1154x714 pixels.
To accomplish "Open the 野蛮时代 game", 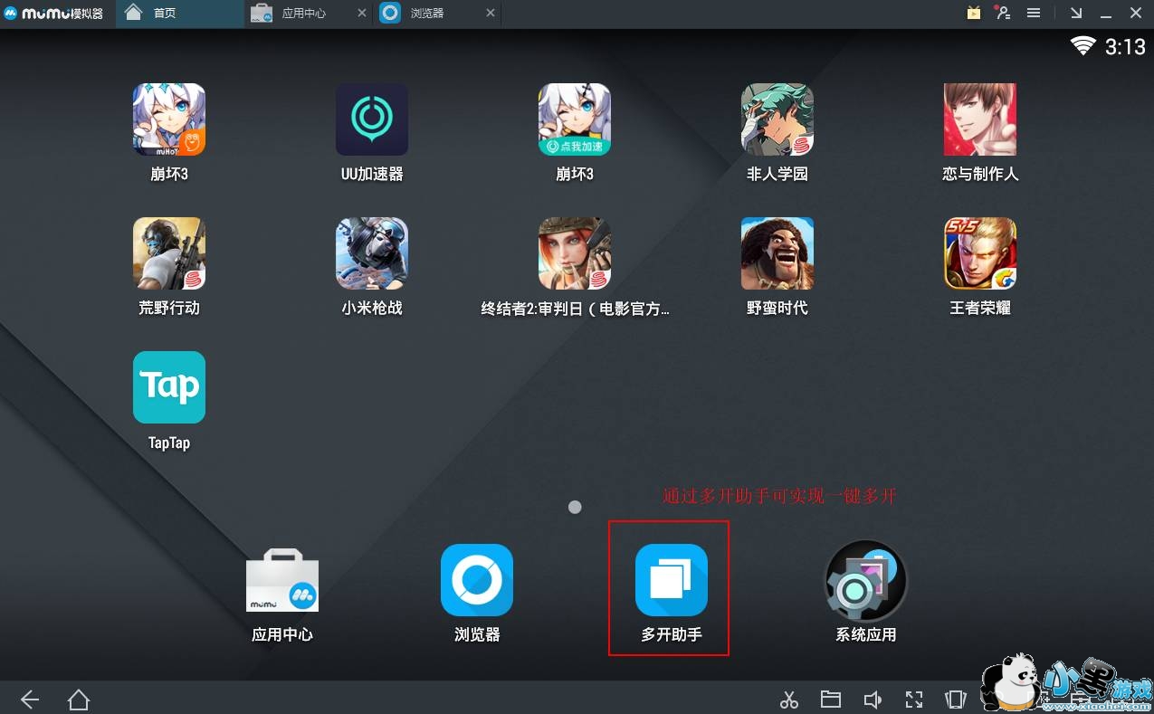I will [777, 253].
